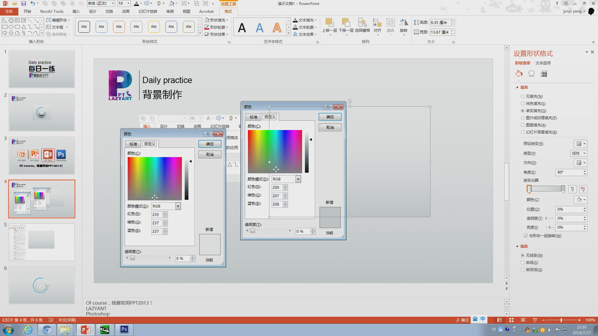This screenshot has height=336, width=598.
Task: Click the right gradient stop on the slider
Action: point(563,189)
